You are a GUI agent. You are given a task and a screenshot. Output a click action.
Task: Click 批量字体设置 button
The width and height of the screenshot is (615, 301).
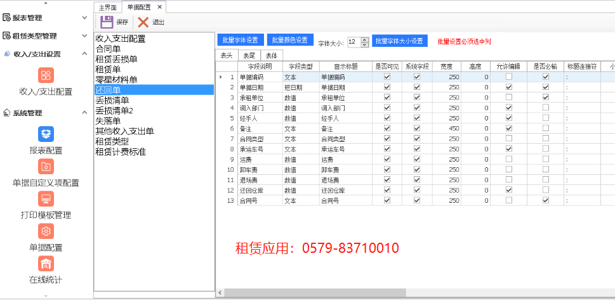tap(240, 41)
